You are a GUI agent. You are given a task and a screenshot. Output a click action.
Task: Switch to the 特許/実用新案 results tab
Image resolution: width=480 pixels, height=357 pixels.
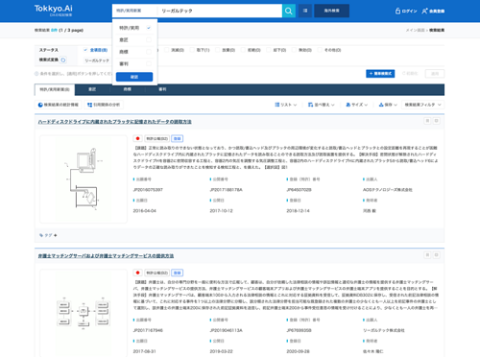(55, 89)
